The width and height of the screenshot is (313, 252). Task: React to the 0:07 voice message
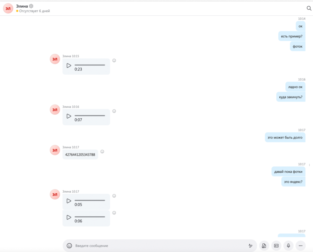click(114, 111)
